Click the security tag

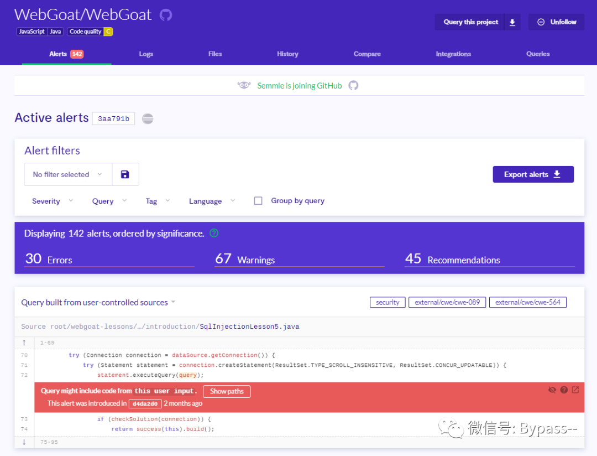(387, 302)
